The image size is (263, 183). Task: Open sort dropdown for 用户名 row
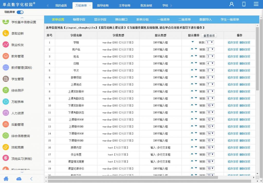point(210,49)
